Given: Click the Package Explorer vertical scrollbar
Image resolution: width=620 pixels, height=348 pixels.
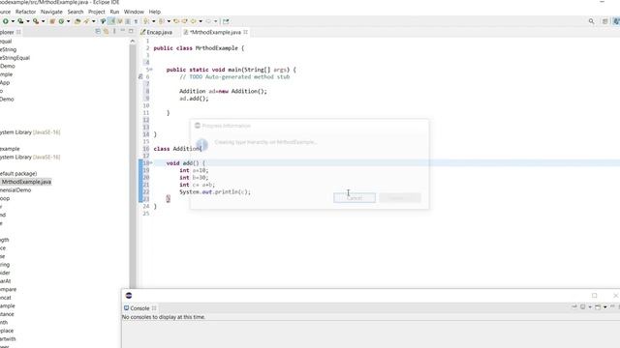Looking at the screenshot, I should (x=133, y=165).
